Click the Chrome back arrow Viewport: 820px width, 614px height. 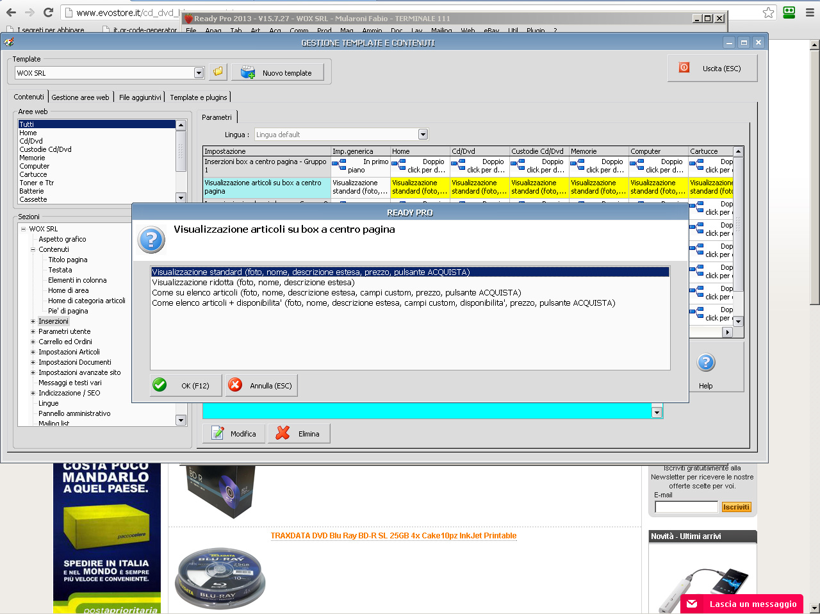pos(11,12)
